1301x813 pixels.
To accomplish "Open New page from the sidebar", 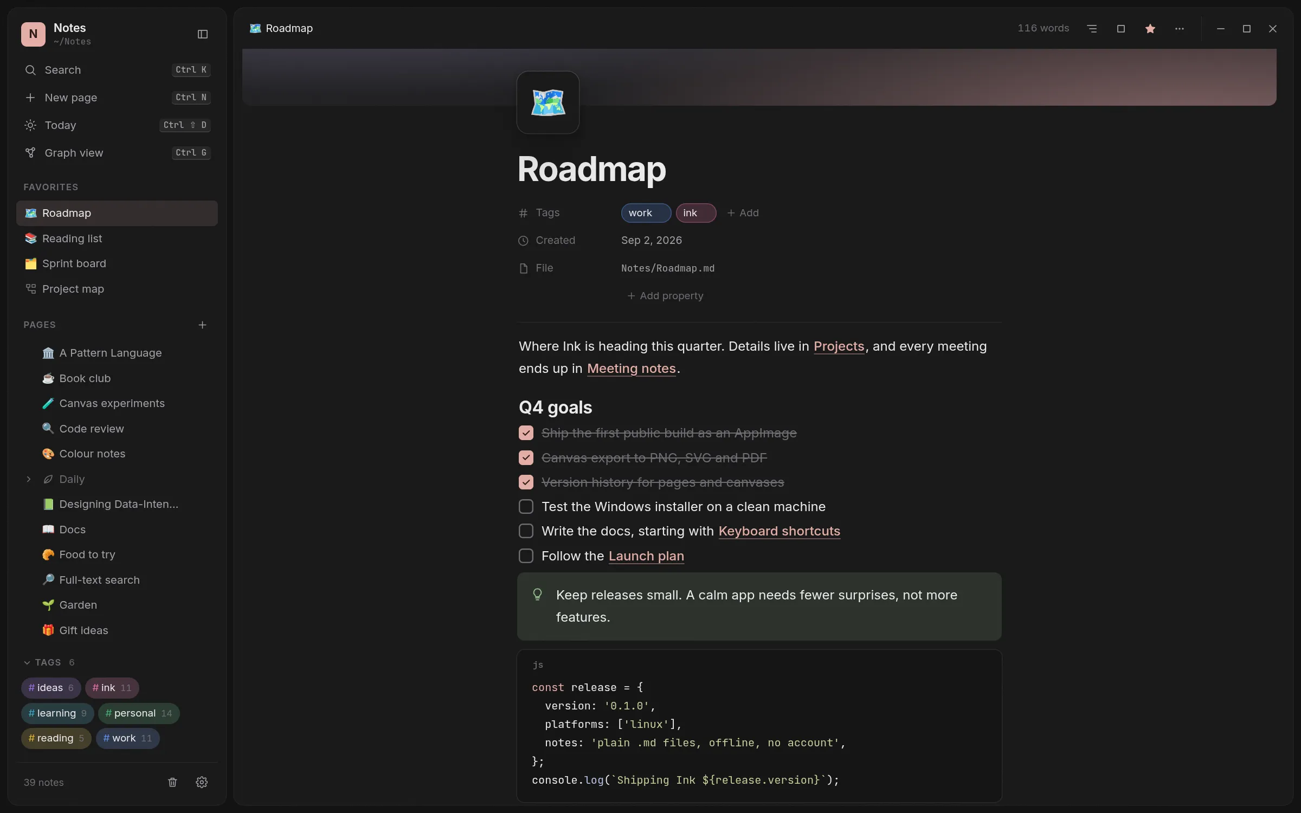I will coord(117,98).
